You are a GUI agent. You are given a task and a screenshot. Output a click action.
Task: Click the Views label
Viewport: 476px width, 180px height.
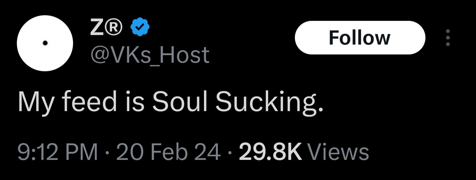(x=338, y=153)
